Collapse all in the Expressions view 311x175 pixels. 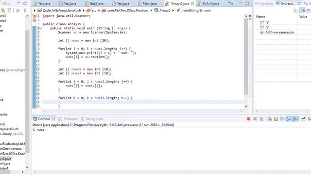tap(309, 11)
